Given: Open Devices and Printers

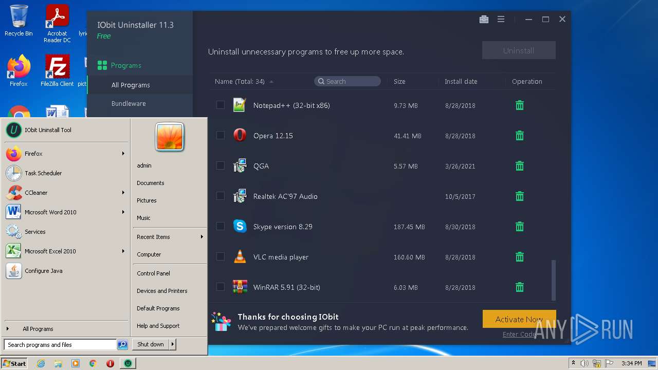Looking at the screenshot, I should point(162,291).
